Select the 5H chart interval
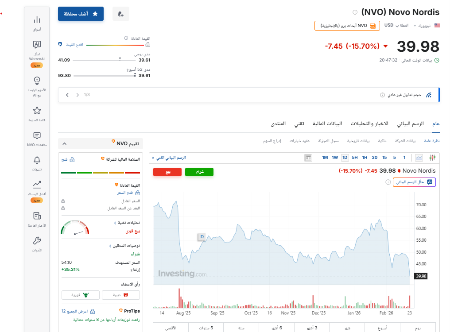Image resolution: width=450 pixels, height=332 pixels. pyautogui.click(x=355, y=158)
